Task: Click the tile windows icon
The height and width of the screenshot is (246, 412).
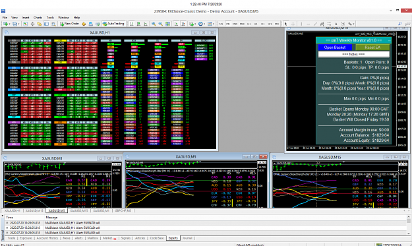Action: [x=167, y=24]
